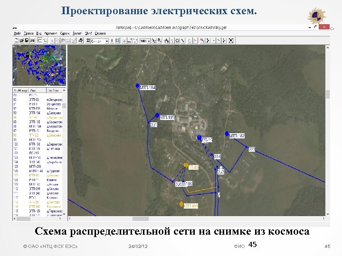Viewport: 342px width, 256px height.
Task: Click the 331 junction label on map
Action: [x=154, y=125]
